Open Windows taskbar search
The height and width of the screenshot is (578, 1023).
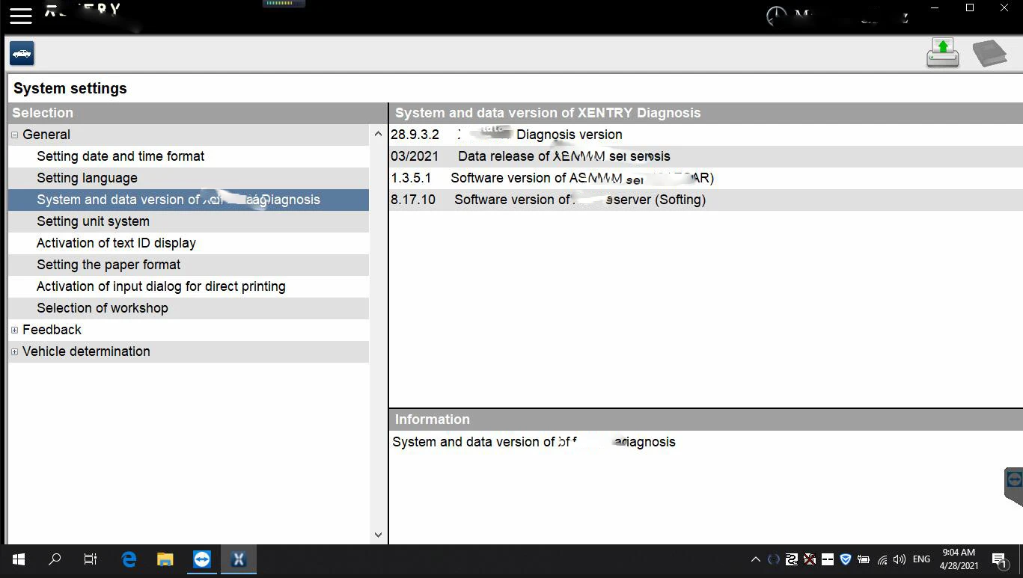[55, 559]
